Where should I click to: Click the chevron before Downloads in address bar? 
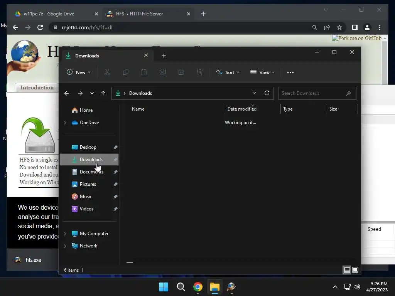(x=125, y=93)
